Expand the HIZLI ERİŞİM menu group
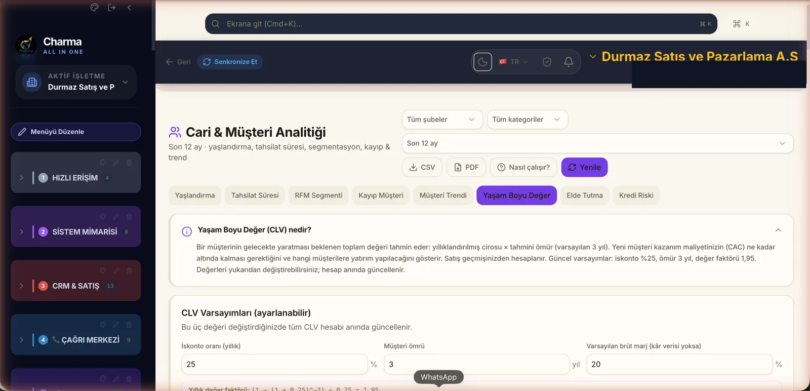810x391 pixels. 21,178
